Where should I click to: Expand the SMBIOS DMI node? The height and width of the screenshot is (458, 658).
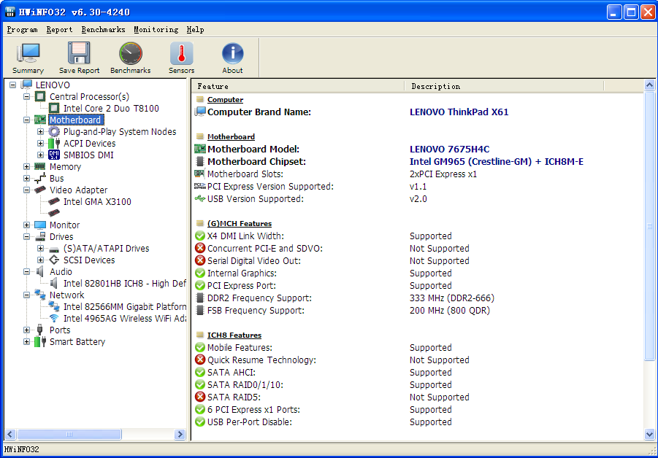click(x=40, y=155)
